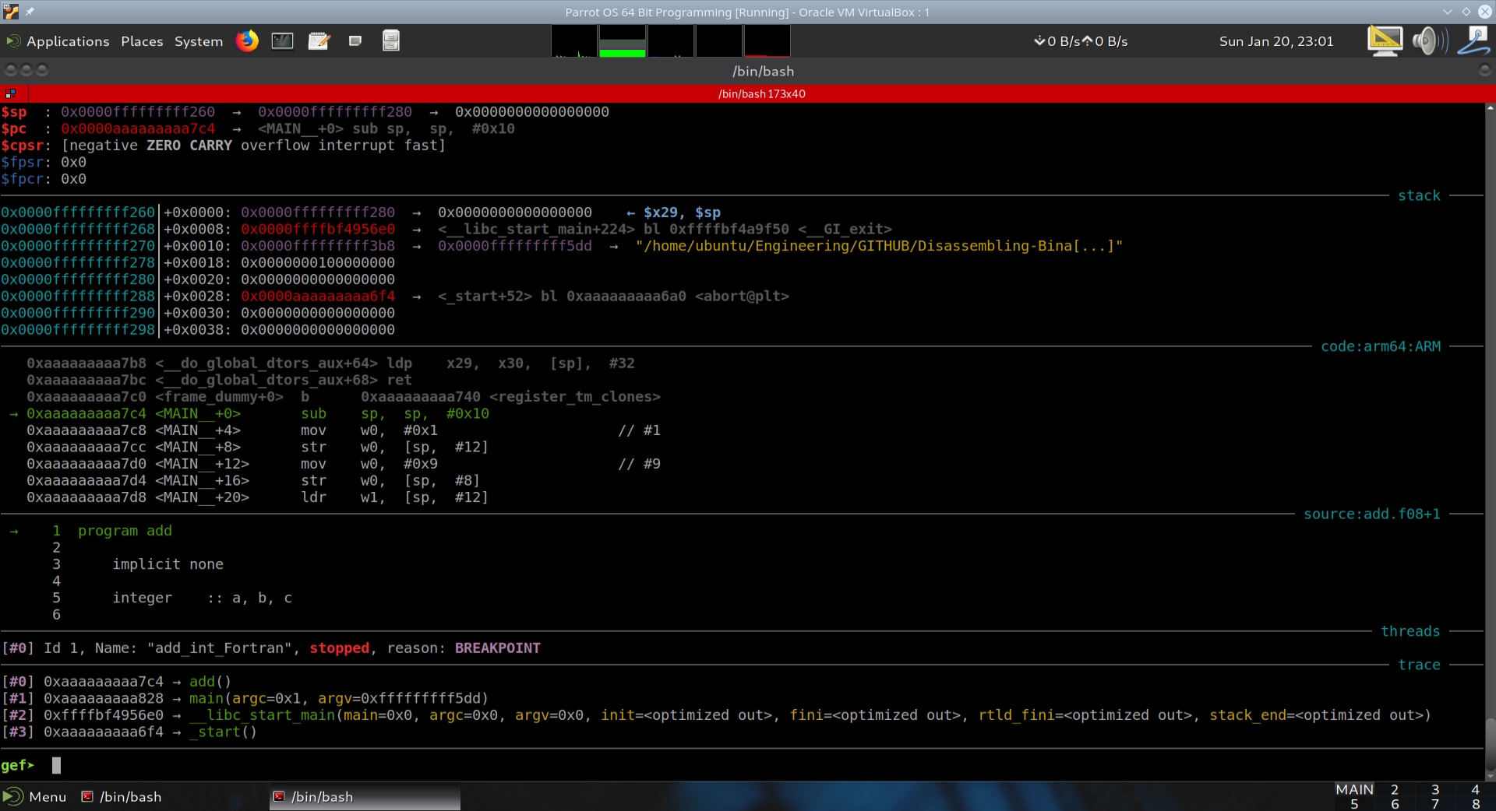Click the /bin/bash window title
This screenshot has height=811, width=1496.
(x=763, y=71)
